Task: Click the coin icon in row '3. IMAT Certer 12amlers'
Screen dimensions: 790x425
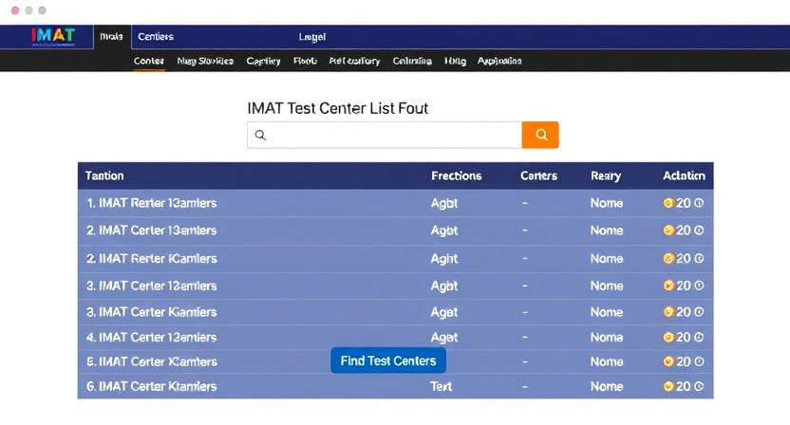Action: click(x=668, y=286)
